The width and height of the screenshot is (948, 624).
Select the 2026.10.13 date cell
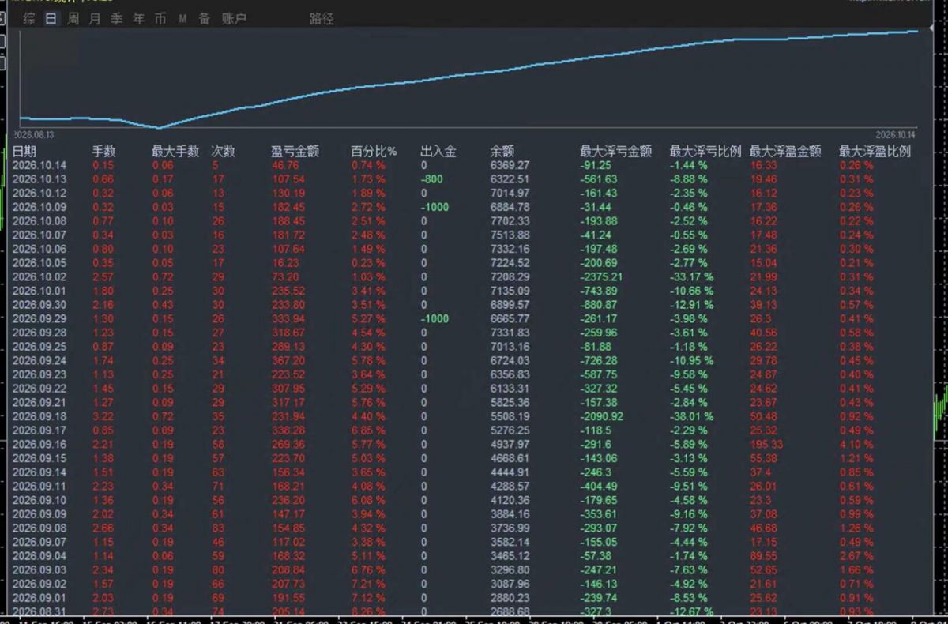pyautogui.click(x=39, y=179)
